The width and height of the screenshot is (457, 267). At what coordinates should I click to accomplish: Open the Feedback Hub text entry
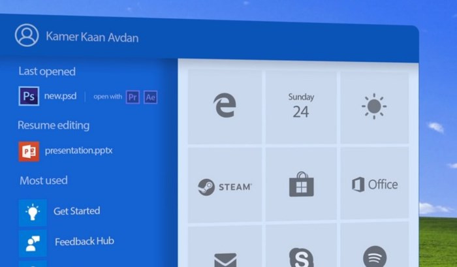(x=84, y=242)
